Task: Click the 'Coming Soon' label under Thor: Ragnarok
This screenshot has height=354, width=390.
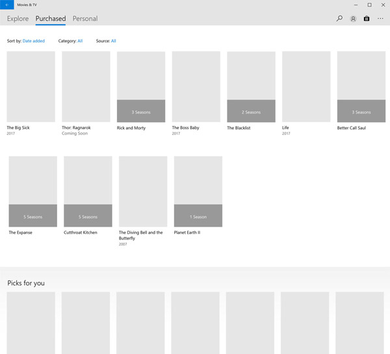Action: click(75, 134)
